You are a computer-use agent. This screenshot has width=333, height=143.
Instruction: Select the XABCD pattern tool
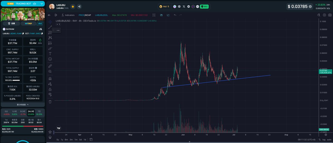[x=50, y=38]
